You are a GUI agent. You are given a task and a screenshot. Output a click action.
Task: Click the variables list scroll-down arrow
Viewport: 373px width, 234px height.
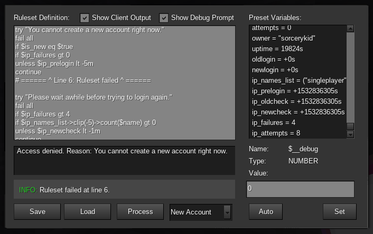pyautogui.click(x=350, y=134)
